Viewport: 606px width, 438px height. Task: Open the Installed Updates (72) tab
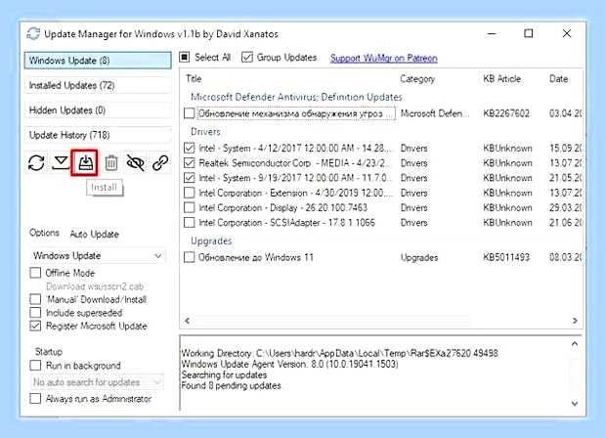click(x=98, y=85)
